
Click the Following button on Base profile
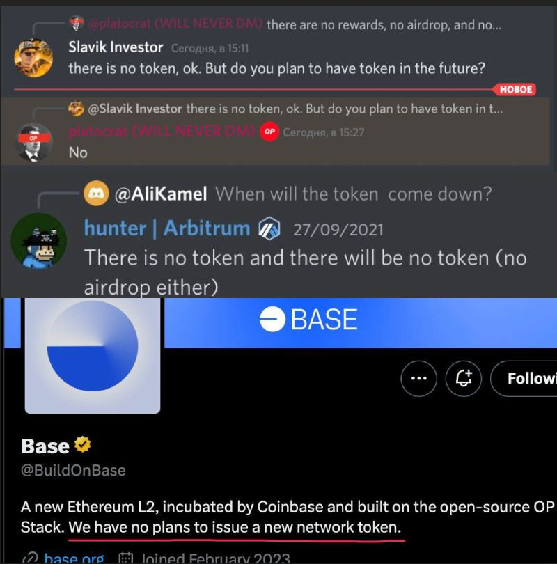tap(524, 378)
